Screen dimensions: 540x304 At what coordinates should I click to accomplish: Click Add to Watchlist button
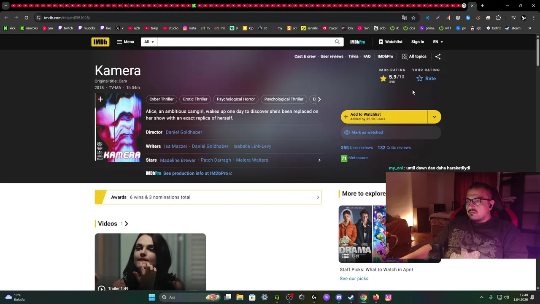[384, 117]
